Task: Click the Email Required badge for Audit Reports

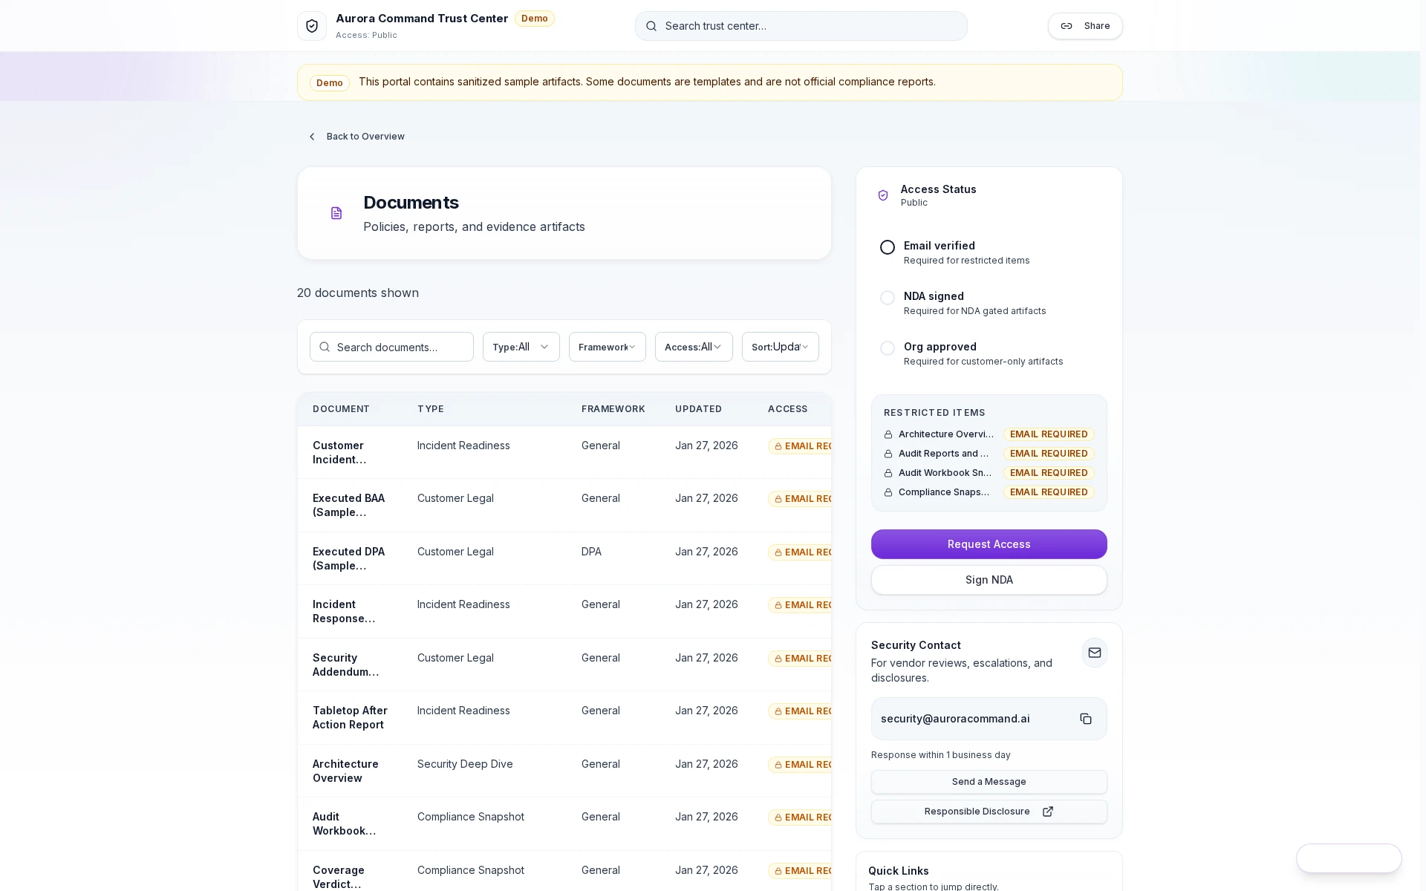Action: click(x=1048, y=454)
